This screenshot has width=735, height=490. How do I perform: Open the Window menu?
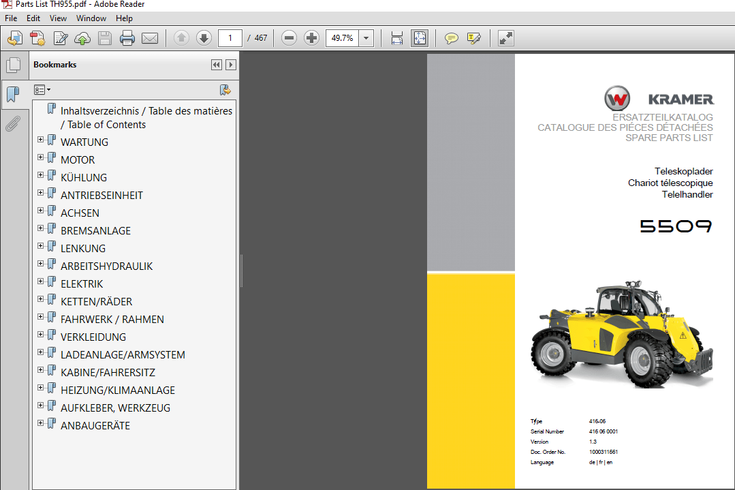[x=91, y=18]
